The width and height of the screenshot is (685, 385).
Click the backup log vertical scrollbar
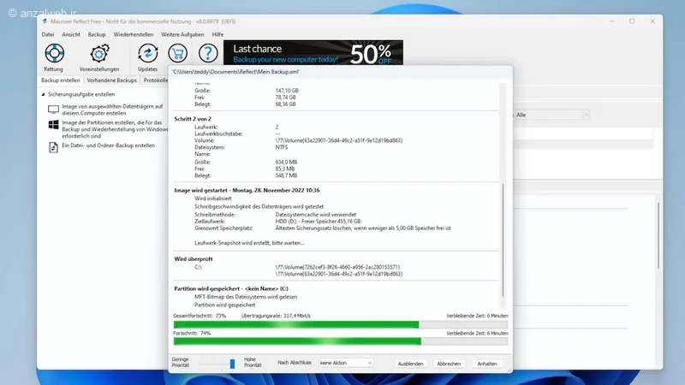(x=503, y=240)
